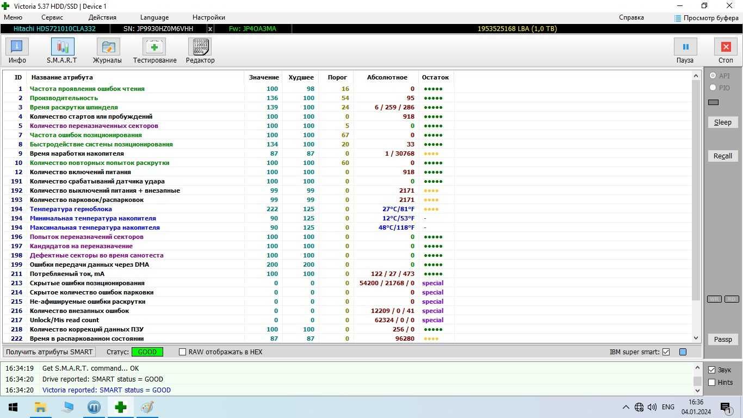This screenshot has height=418, width=743.
Task: Open the Сервис menu
Action: coord(52,17)
